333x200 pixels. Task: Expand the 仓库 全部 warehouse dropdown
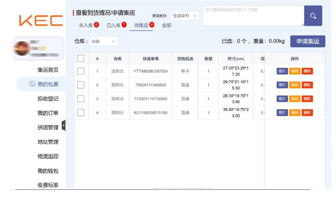coord(103,41)
